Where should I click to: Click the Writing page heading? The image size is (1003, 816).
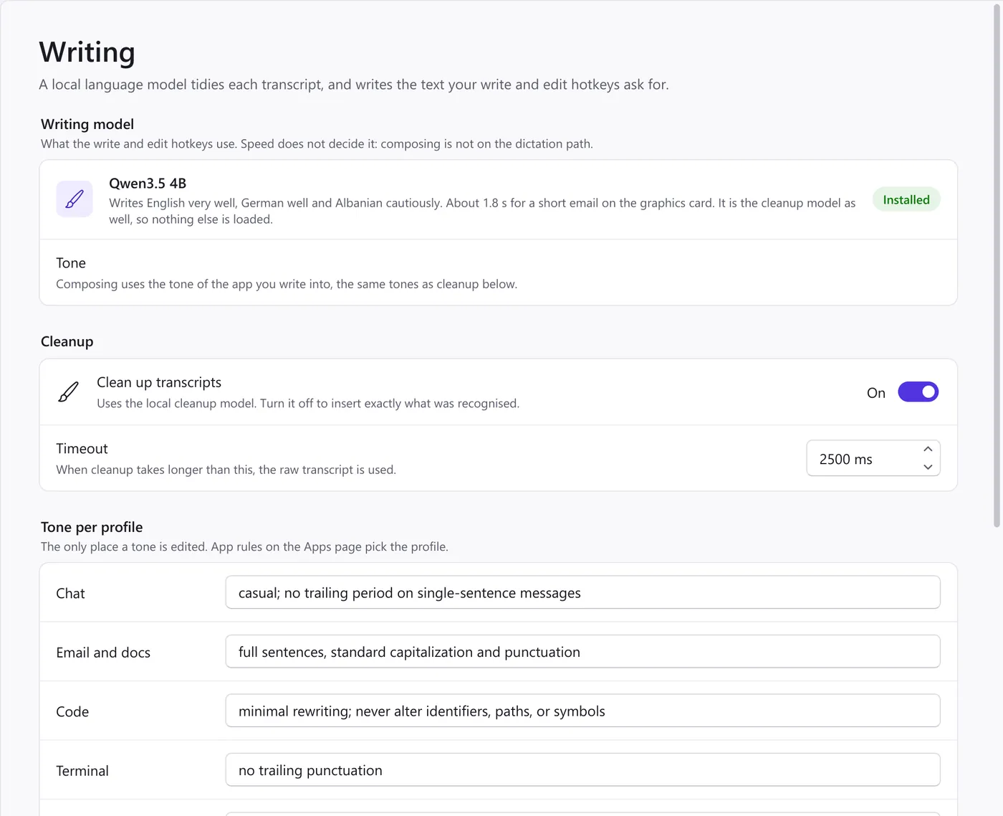pos(87,52)
